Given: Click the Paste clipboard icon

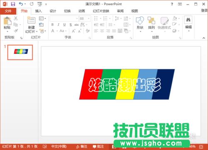Looking at the screenshot, I should point(7,22).
